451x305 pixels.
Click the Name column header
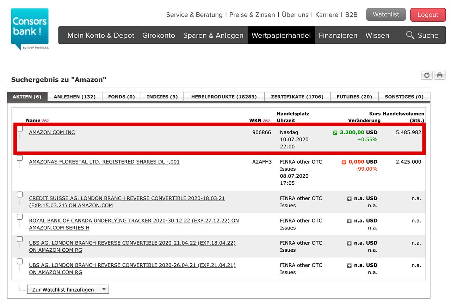33,121
